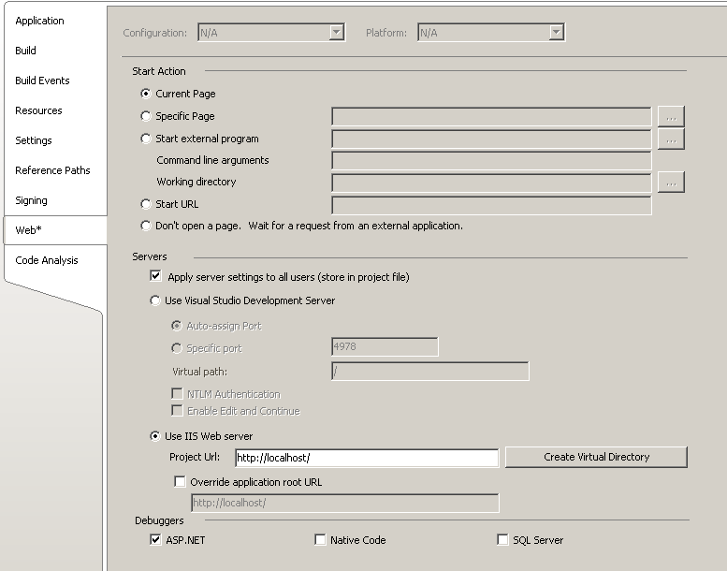Browse for external program with ellipsis button
The image size is (727, 571).
coord(671,139)
